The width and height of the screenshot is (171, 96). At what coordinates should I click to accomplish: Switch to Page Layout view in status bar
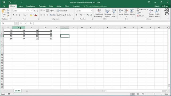pyautogui.click(x=138, y=94)
